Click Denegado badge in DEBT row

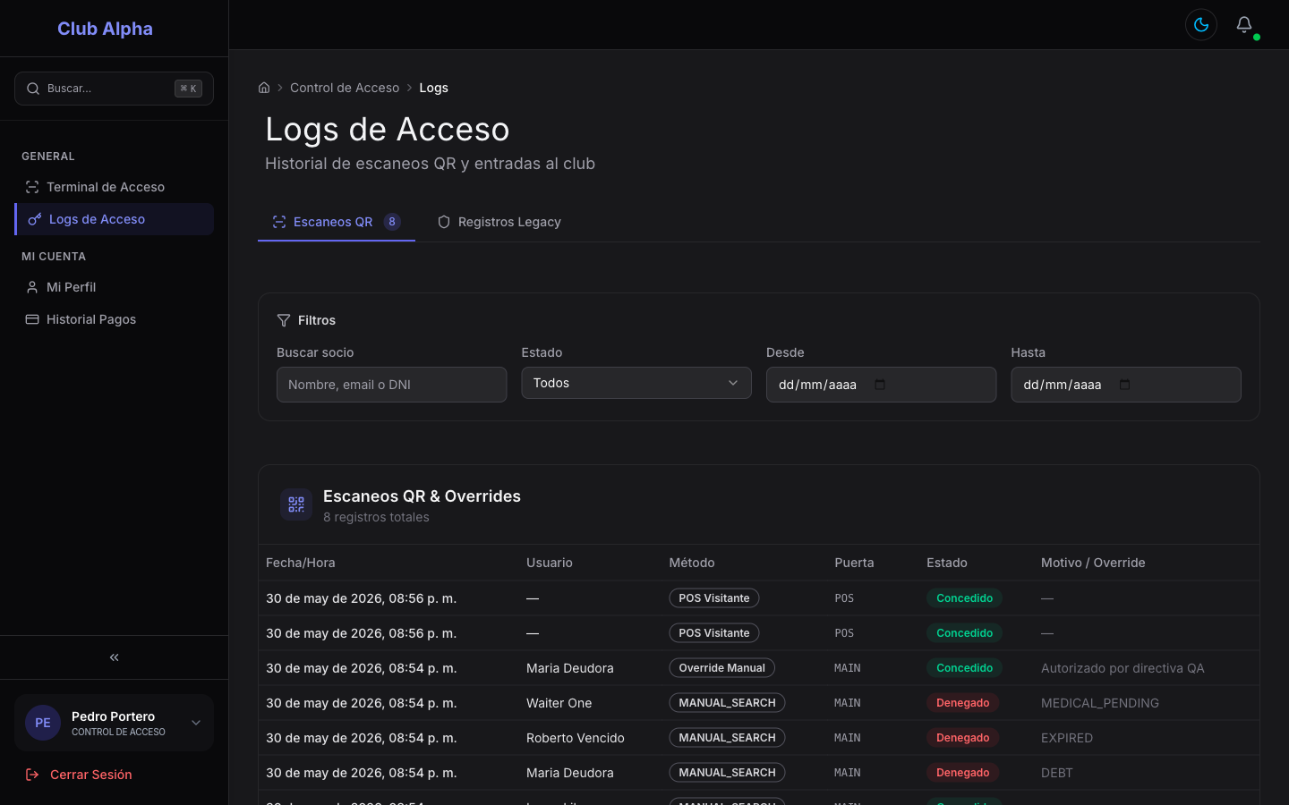(962, 773)
